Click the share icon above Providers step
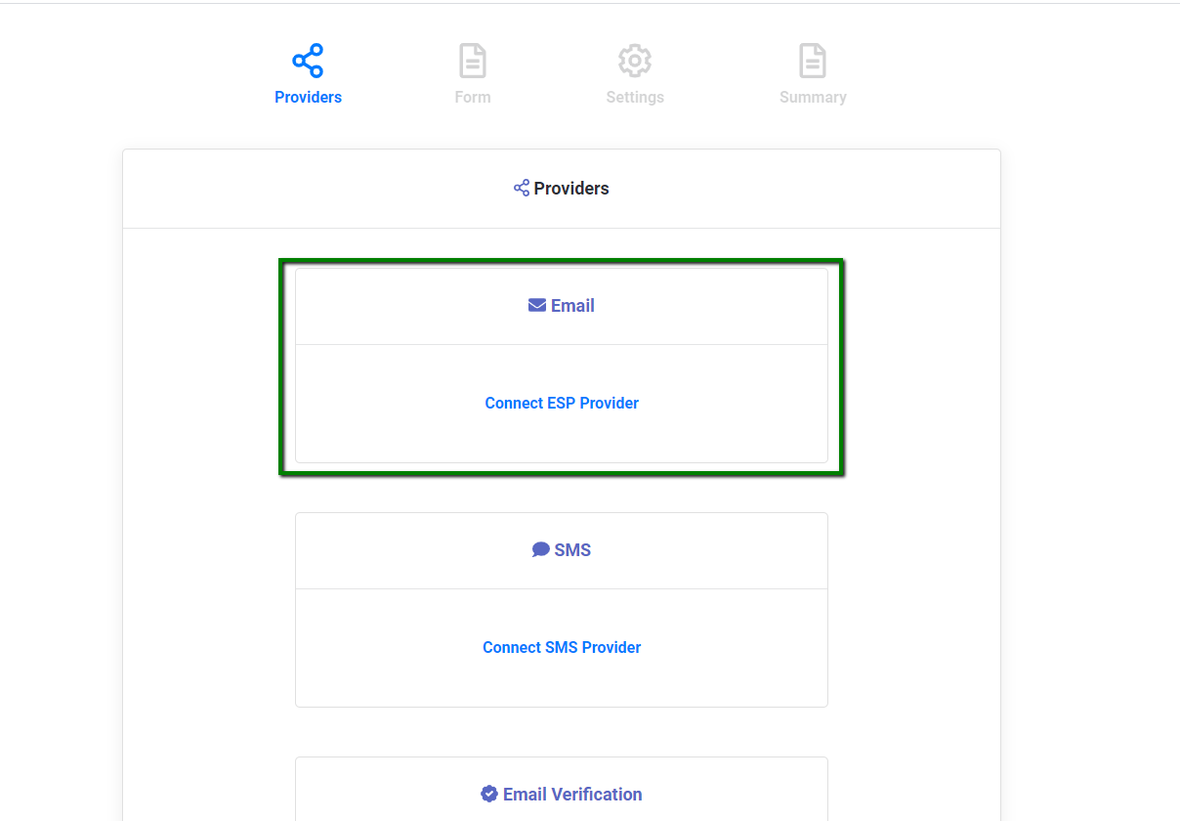The height and width of the screenshot is (821, 1180). [x=308, y=61]
